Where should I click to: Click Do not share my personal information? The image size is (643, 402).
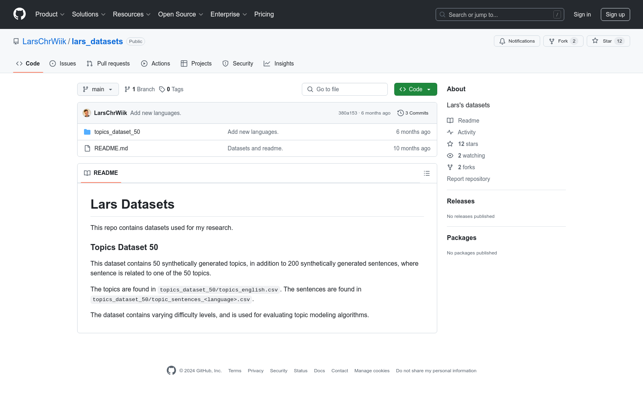(436, 371)
